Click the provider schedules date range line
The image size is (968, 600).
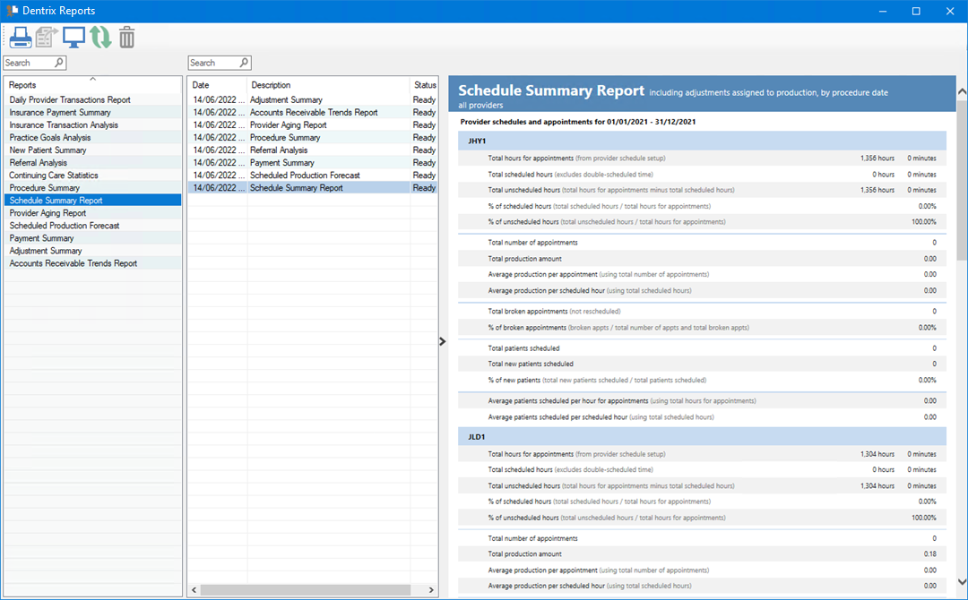[x=578, y=122]
